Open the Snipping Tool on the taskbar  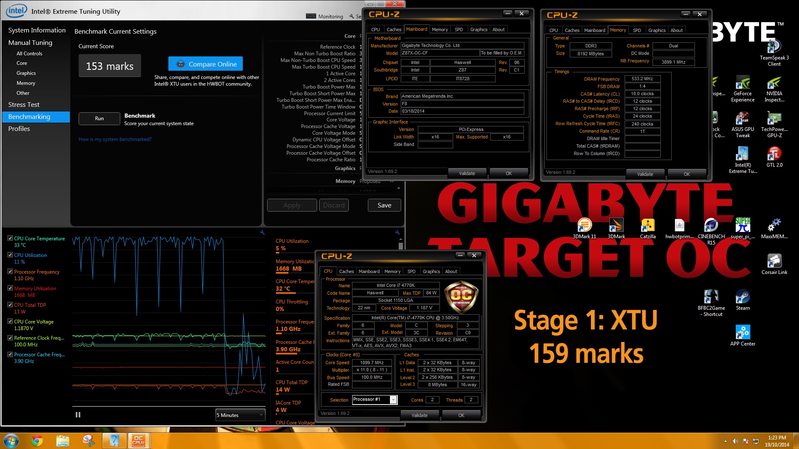[x=88, y=440]
